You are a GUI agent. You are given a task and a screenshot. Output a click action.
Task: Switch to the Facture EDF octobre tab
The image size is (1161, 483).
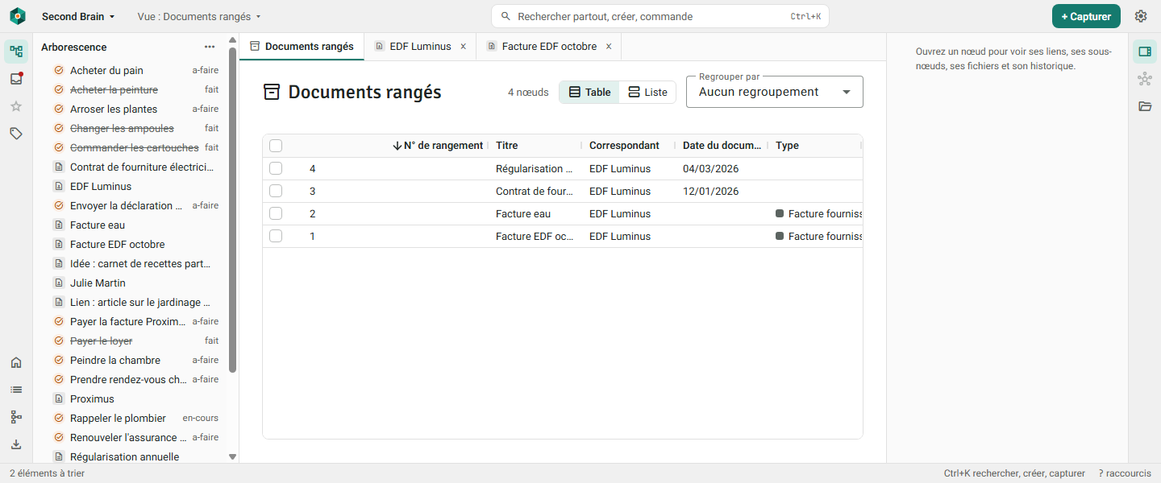click(549, 47)
